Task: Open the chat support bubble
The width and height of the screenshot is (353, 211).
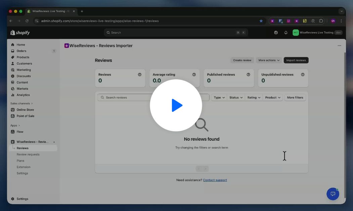Action: point(333,194)
